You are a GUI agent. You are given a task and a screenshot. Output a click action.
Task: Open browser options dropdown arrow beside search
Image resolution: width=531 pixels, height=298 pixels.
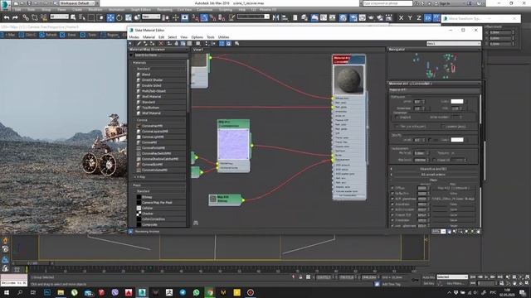pos(132,55)
